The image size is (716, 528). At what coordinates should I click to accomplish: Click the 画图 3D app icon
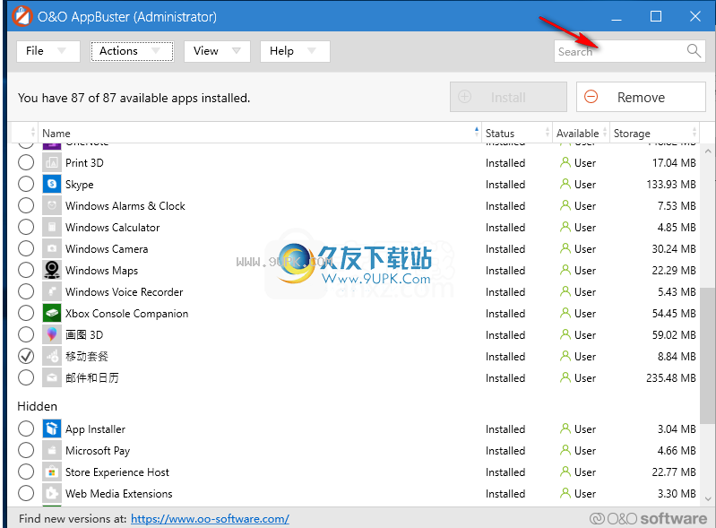pyautogui.click(x=52, y=334)
